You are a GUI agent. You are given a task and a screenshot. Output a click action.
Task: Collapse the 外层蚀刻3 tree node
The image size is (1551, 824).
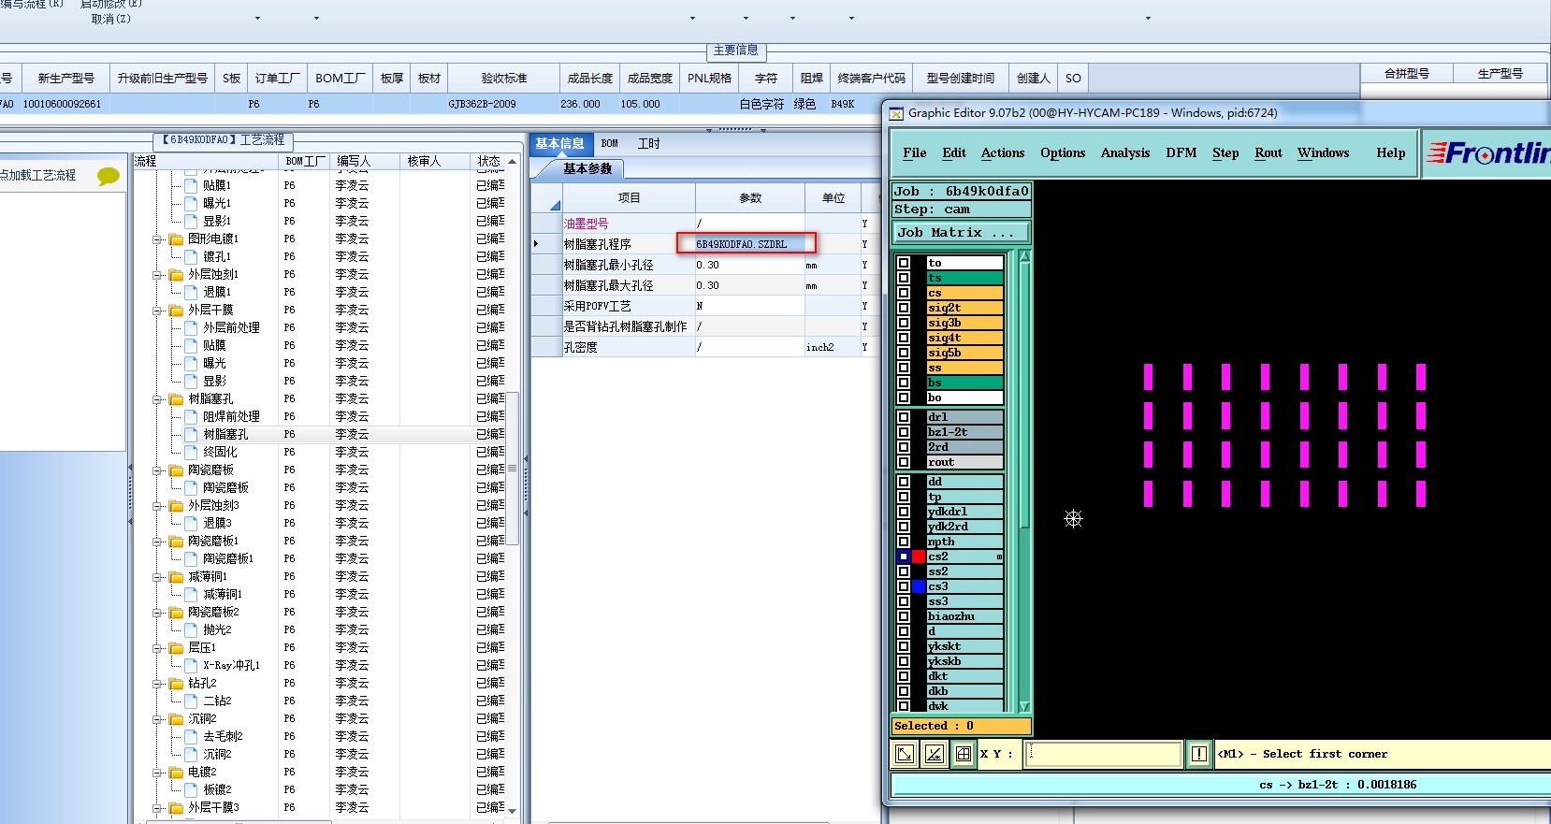coord(158,506)
